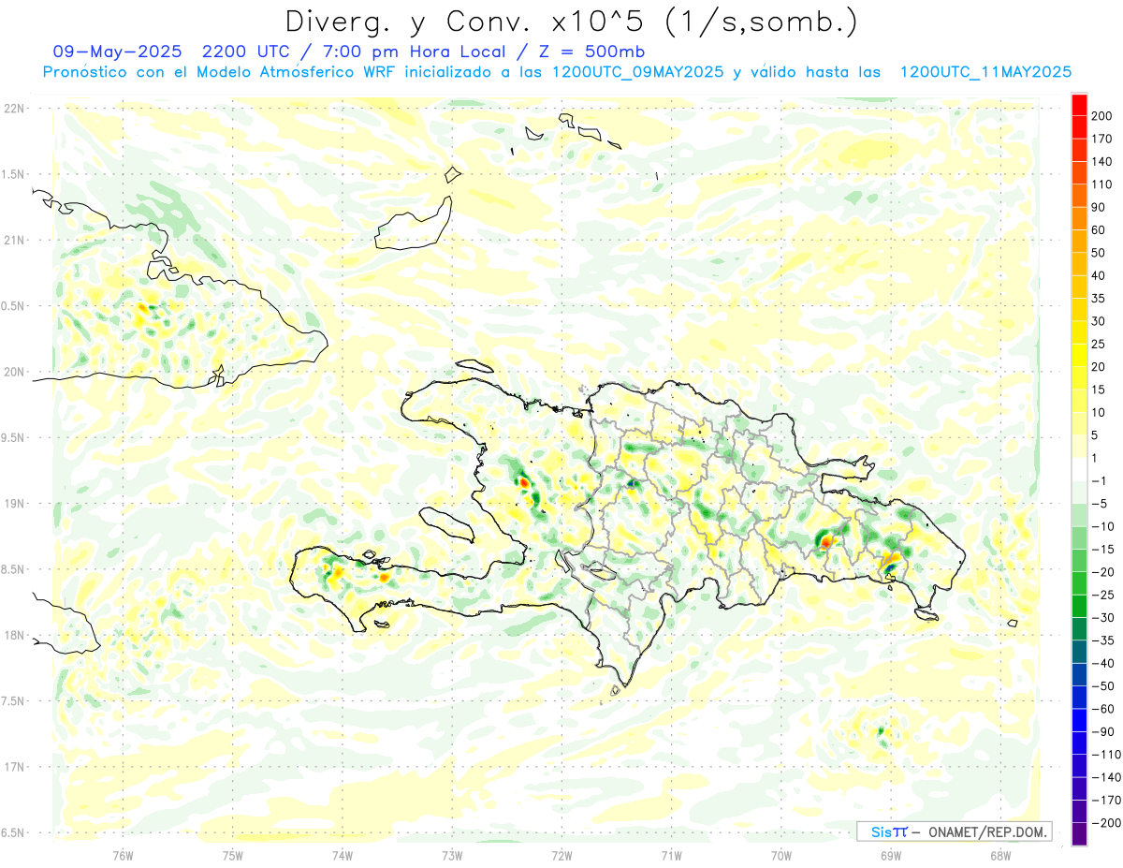The height and width of the screenshot is (868, 1123).
Task: Click the "68W" longitude label
Action: 1000,856
